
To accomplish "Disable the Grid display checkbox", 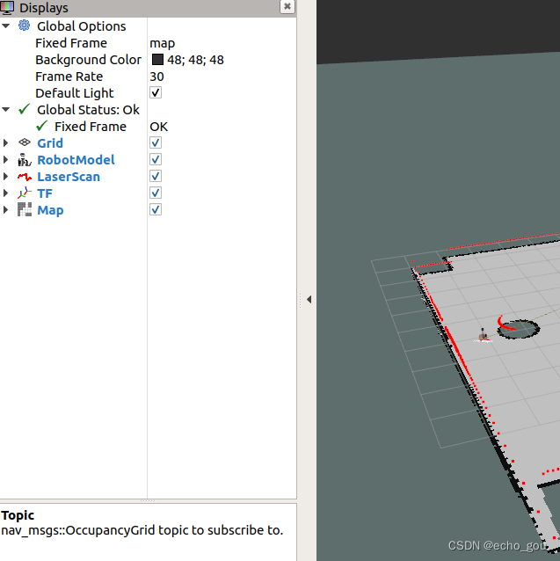I will [x=156, y=142].
